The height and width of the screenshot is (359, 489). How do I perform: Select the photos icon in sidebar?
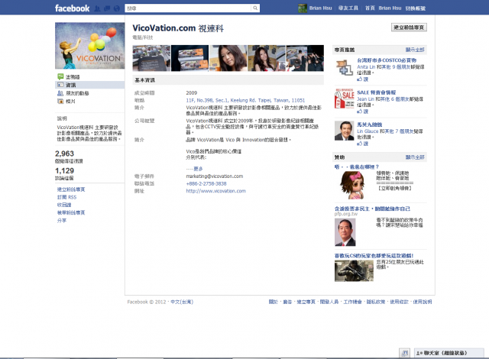tap(60, 101)
